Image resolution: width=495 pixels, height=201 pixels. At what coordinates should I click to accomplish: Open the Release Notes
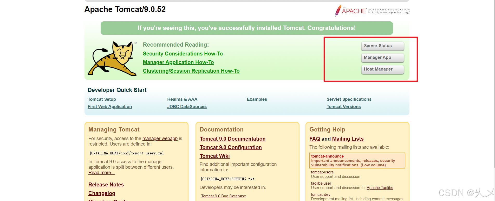pos(106,185)
